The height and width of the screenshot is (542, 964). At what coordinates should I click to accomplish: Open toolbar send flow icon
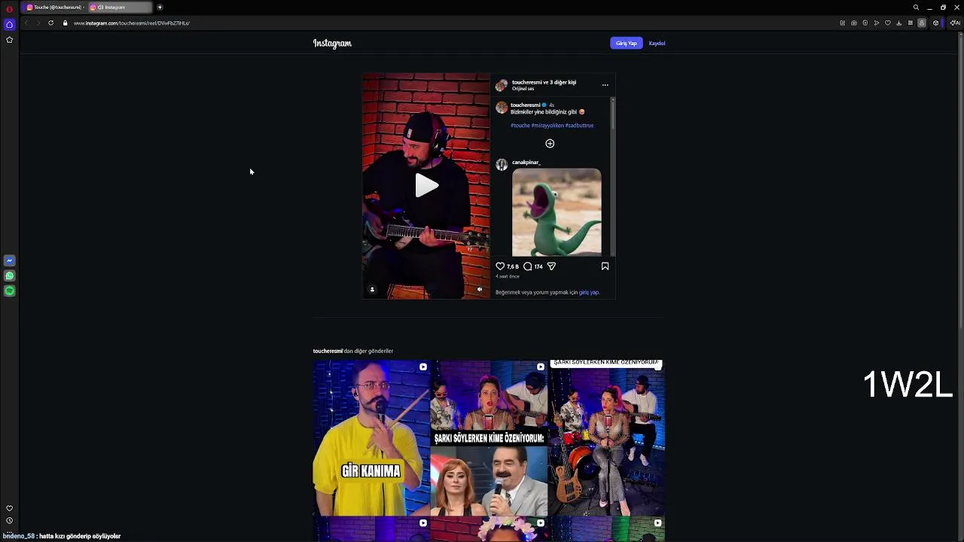[876, 23]
